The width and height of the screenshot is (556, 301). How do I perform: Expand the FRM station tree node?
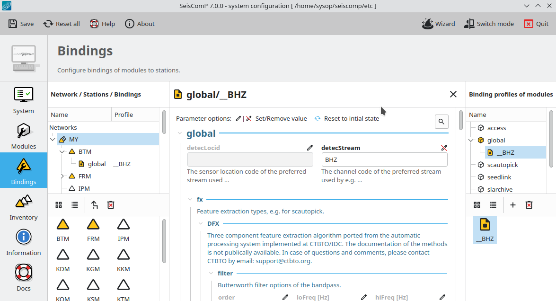tap(62, 176)
